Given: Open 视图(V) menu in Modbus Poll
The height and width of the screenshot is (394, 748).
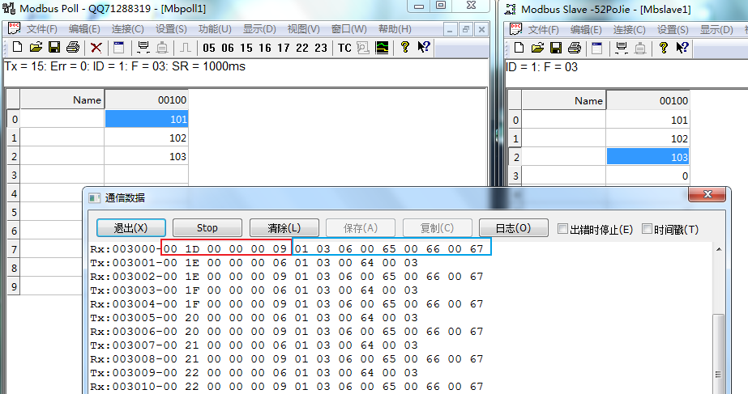Looking at the screenshot, I should pyautogui.click(x=303, y=29).
